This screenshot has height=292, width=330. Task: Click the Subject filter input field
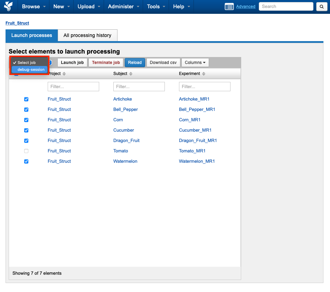pos(139,86)
